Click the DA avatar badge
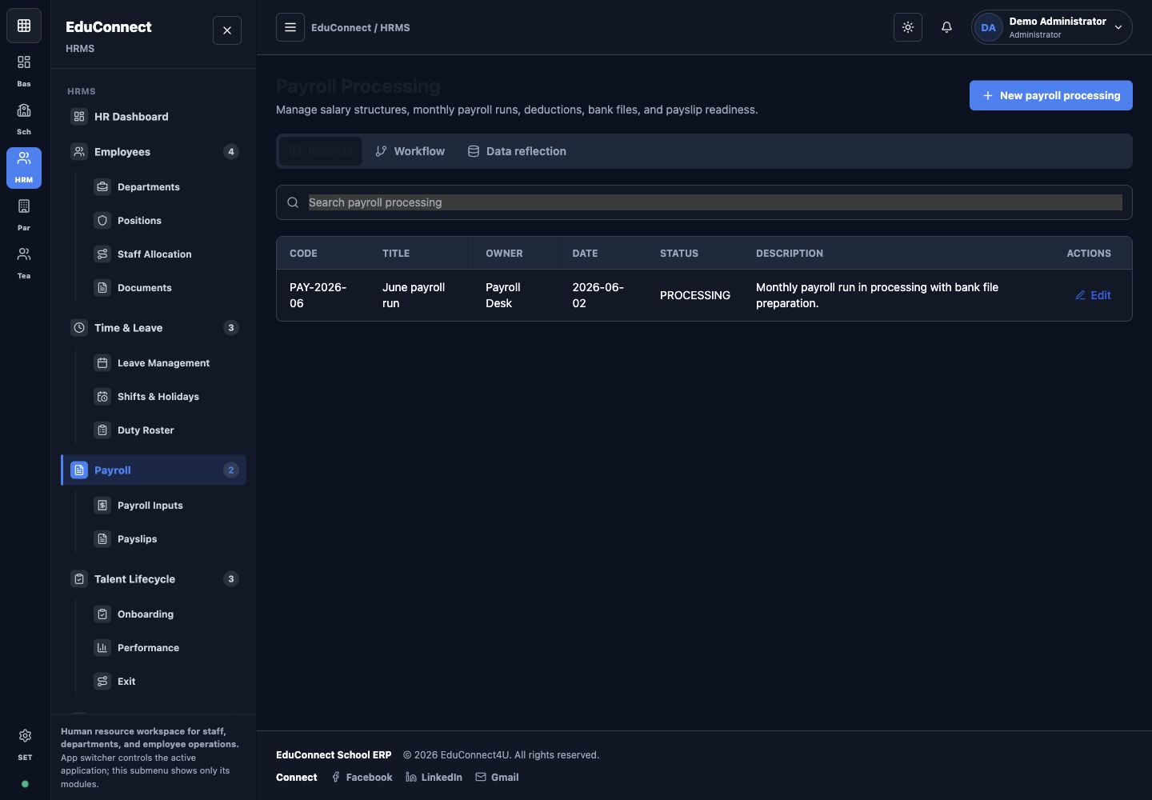Image resolution: width=1152 pixels, height=800 pixels. click(x=989, y=27)
